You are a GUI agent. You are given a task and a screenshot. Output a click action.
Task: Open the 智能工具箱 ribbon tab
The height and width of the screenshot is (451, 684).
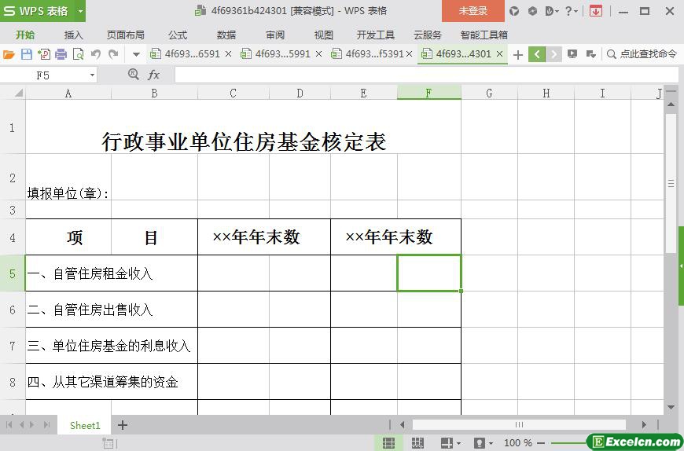[484, 35]
